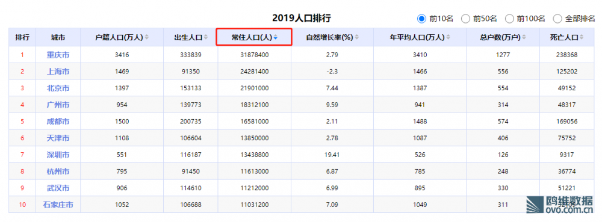Click the sort icon beside 出生人口

click(206, 37)
